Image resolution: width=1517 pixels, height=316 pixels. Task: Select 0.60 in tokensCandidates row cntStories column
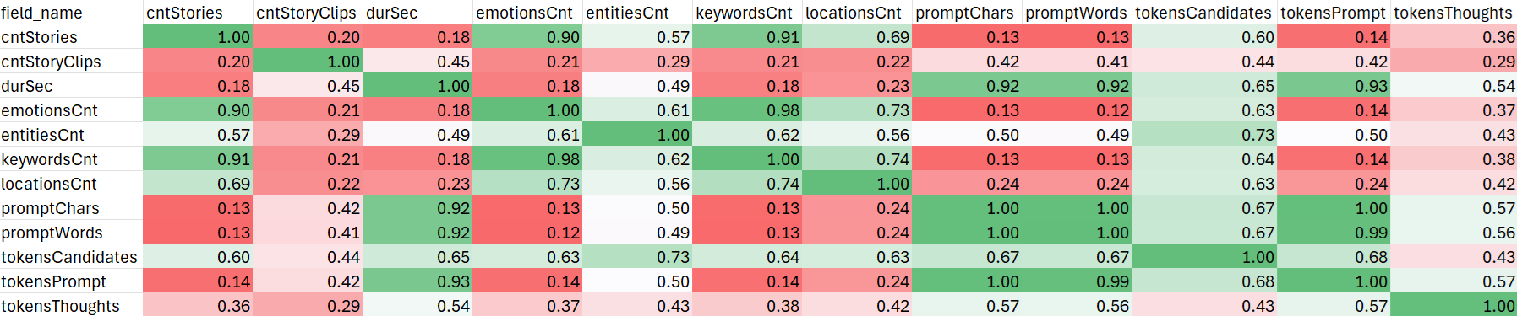[x=198, y=257]
